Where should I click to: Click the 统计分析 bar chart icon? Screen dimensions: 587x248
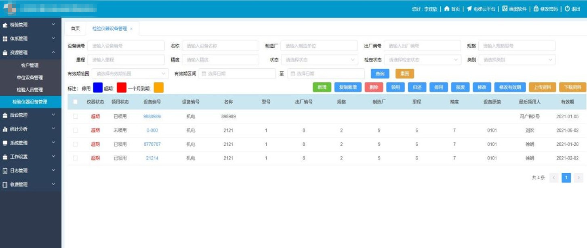click(x=5, y=129)
